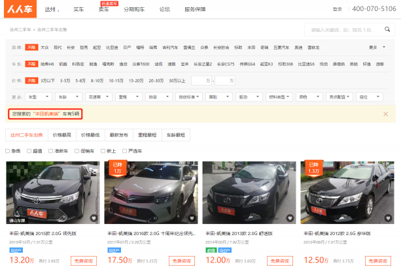This screenshot has width=401, height=269.
Task: Open the 论坛 navigation item
Action: pyautogui.click(x=164, y=9)
